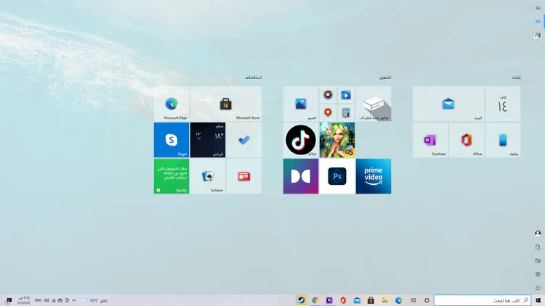545x306 pixels.
Task: Launch the OneNote tile
Action: [x=430, y=140]
